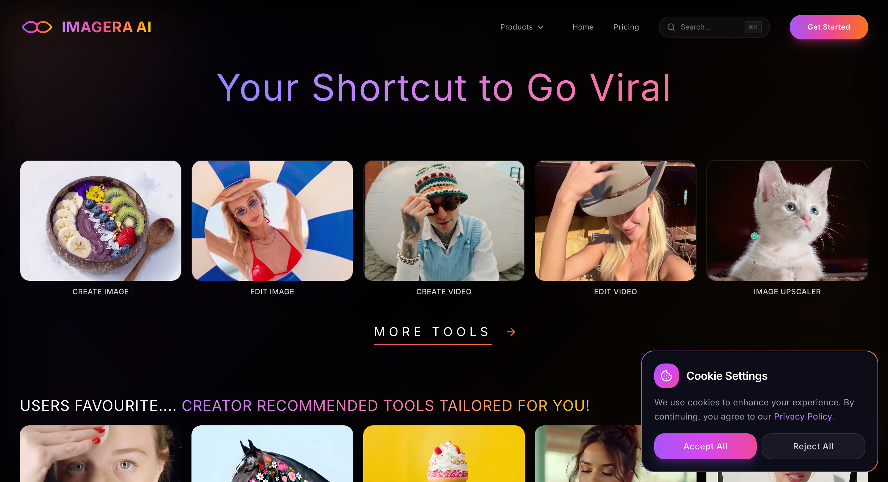Image resolution: width=888 pixels, height=482 pixels.
Task: Select the Edit Video cowboy hat thumbnail
Action: (x=615, y=220)
